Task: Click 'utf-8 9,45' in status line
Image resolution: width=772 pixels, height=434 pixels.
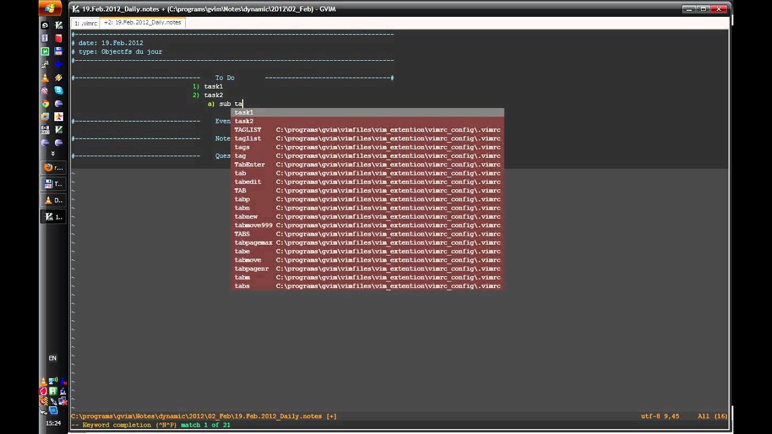Action: click(660, 417)
